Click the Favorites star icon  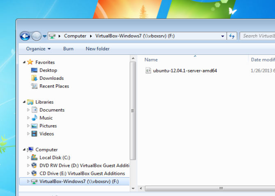click(x=30, y=62)
